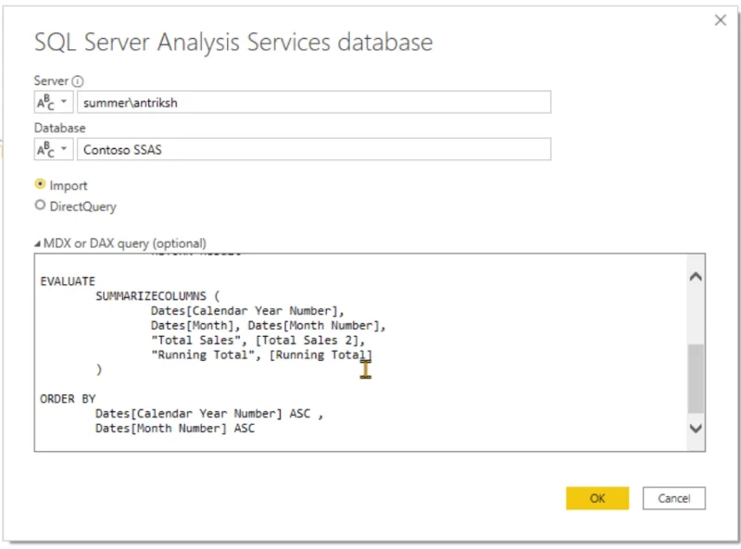Click the "Running Total" line in query
The height and width of the screenshot is (549, 741).
(261, 355)
